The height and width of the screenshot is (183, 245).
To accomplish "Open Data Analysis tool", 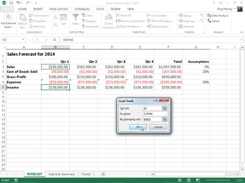I will [x=218, y=16].
